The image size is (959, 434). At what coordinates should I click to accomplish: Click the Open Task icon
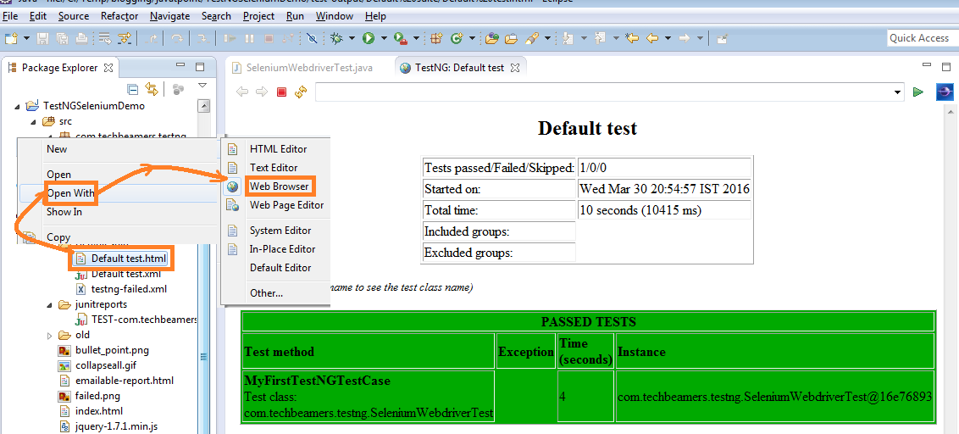click(x=512, y=38)
